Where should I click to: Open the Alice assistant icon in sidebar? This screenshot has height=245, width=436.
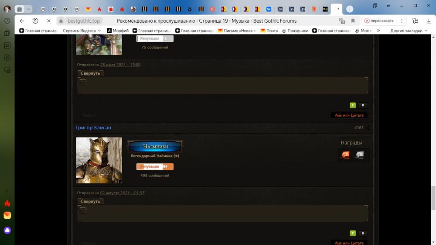[x=7, y=230]
